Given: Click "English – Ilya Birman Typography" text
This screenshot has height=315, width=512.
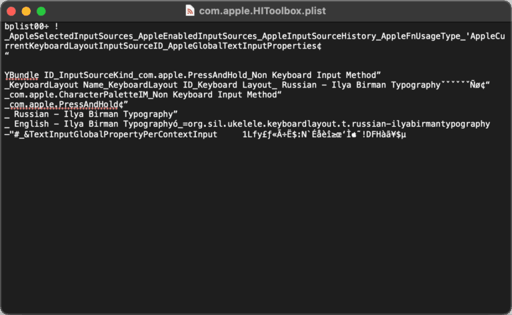Looking at the screenshot, I should pyautogui.click(x=93, y=124).
